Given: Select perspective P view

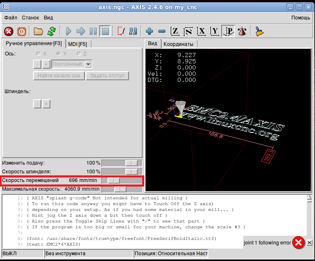Looking at the screenshot, I should click(x=228, y=31).
